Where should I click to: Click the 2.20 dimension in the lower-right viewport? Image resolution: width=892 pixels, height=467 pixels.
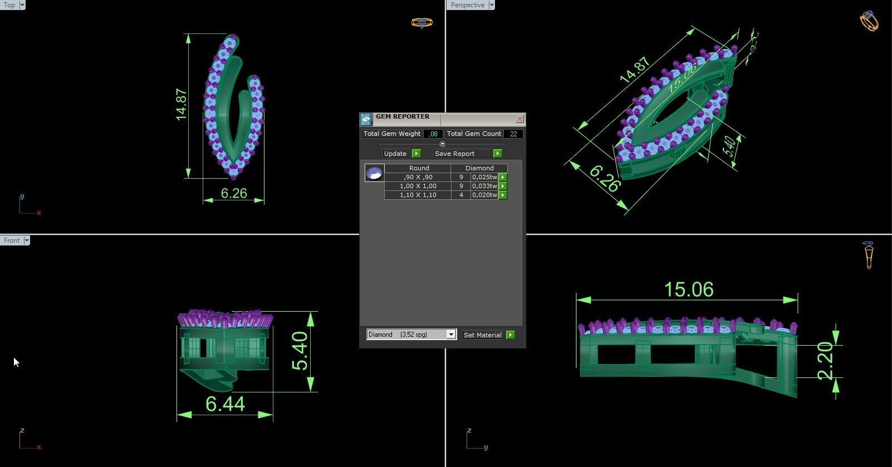[825, 361]
